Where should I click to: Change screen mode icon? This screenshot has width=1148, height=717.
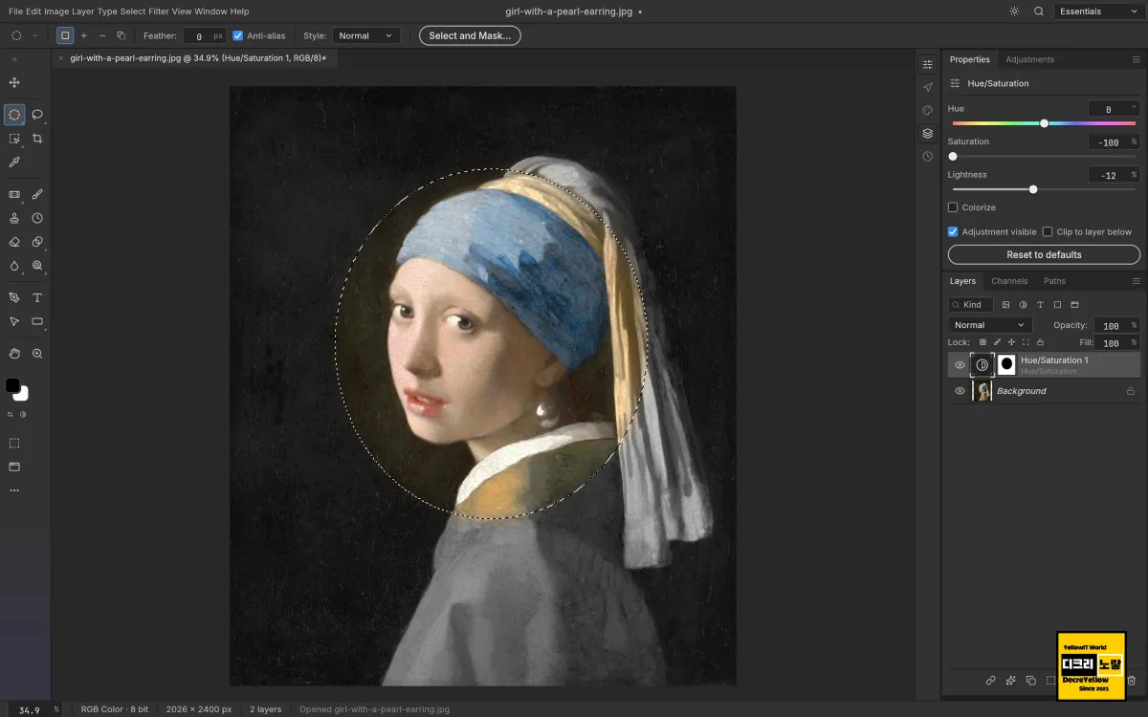[x=14, y=467]
